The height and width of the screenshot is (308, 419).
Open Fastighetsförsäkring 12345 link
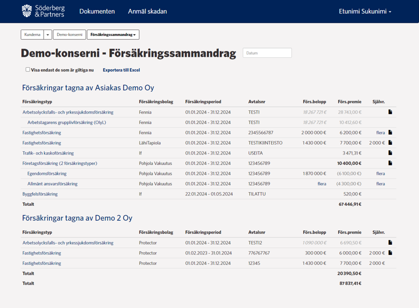coord(41,263)
